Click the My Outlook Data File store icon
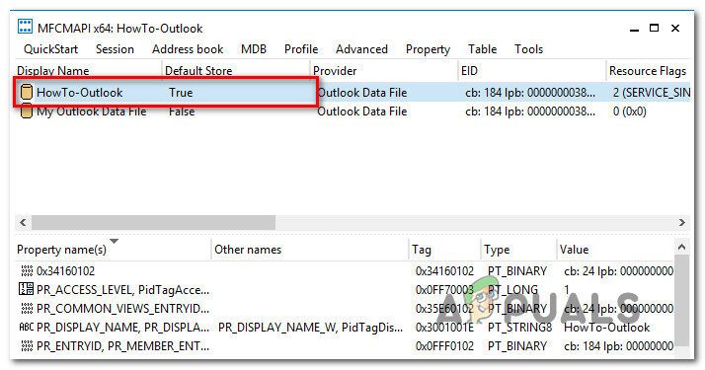Screen dimensions: 705x370 click(27, 111)
